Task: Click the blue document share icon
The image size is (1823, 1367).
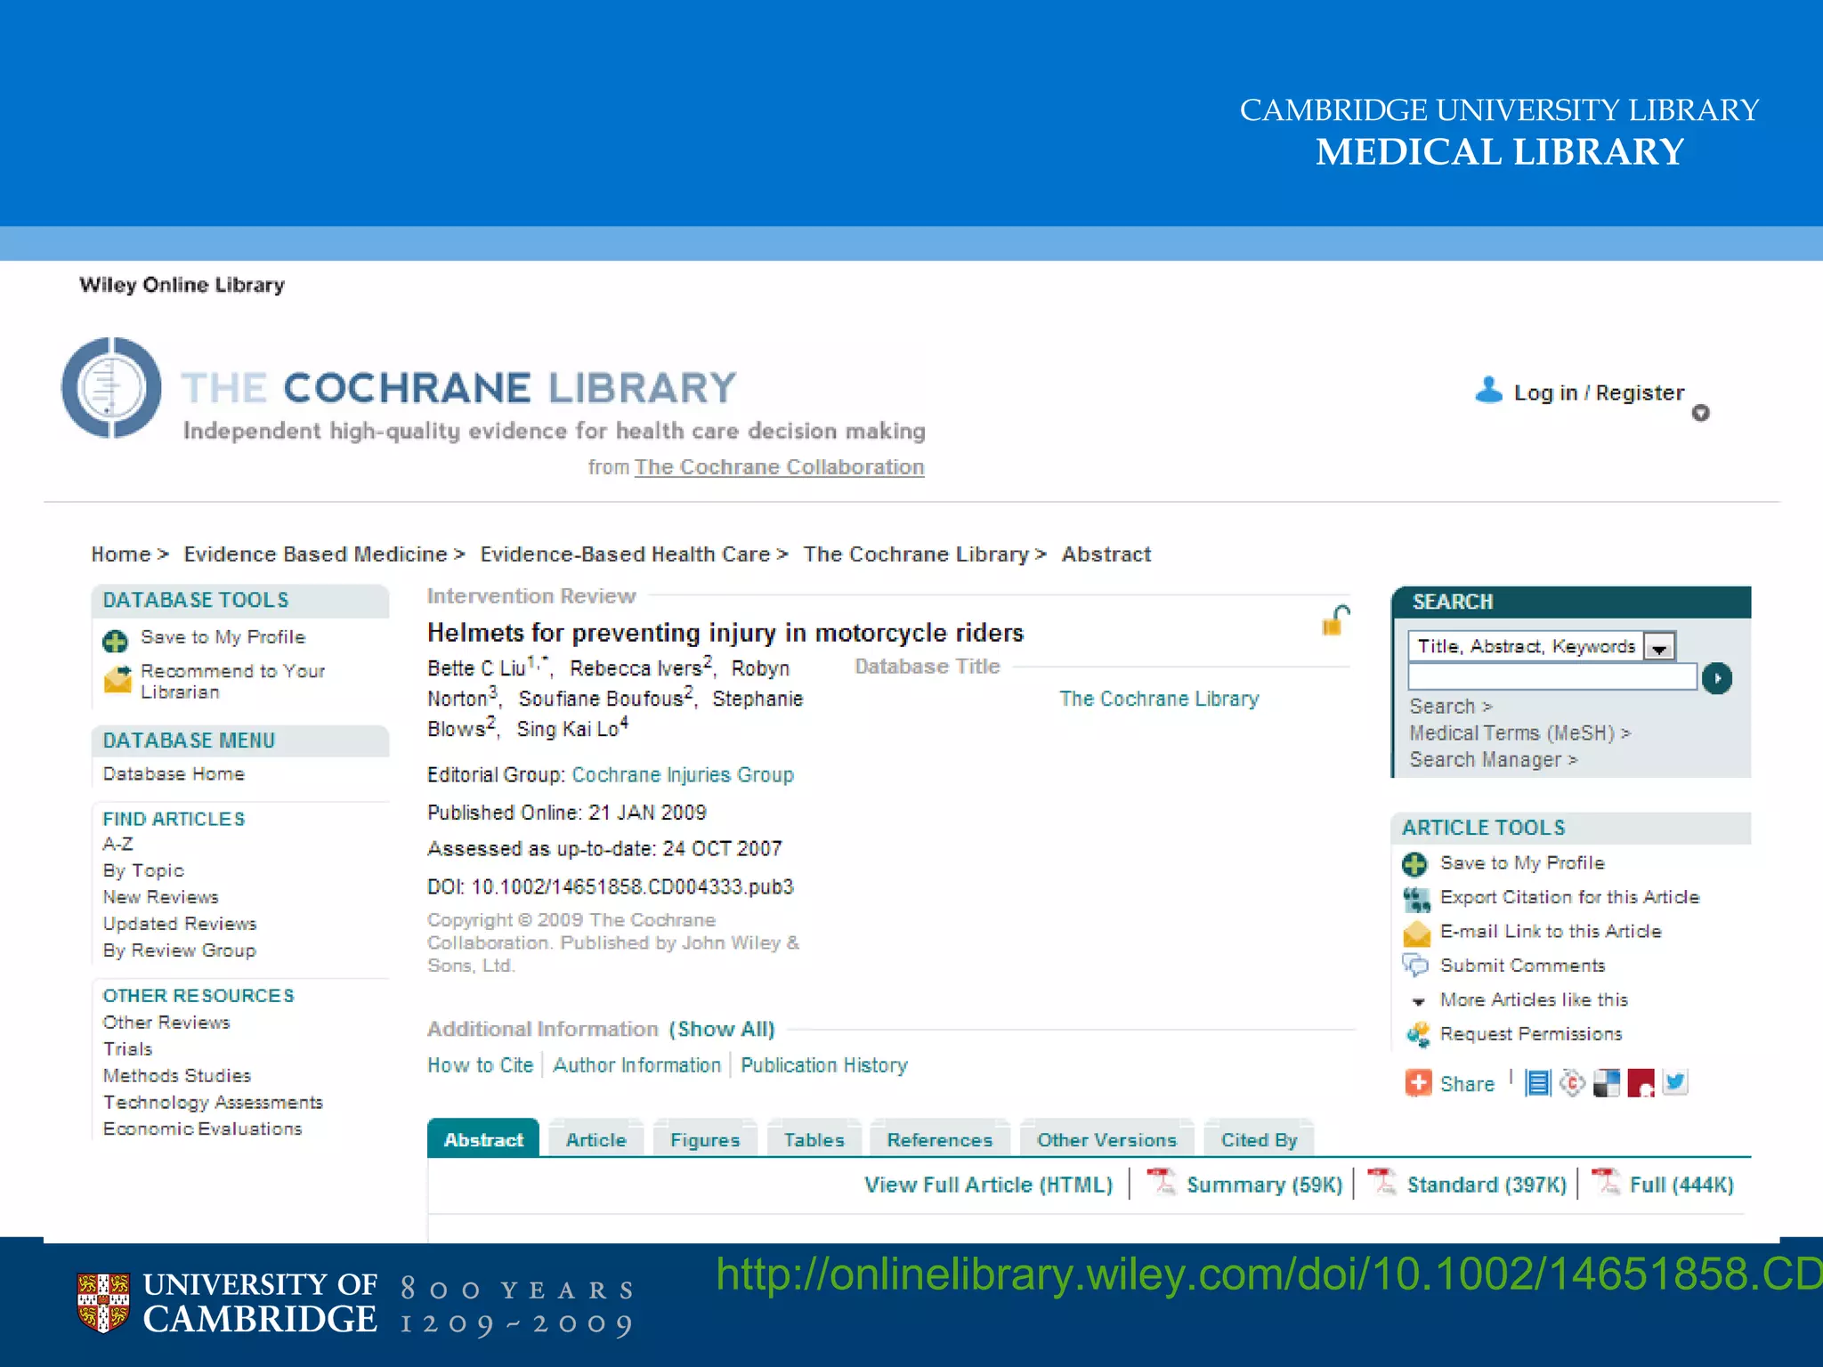Action: click(x=1537, y=1083)
